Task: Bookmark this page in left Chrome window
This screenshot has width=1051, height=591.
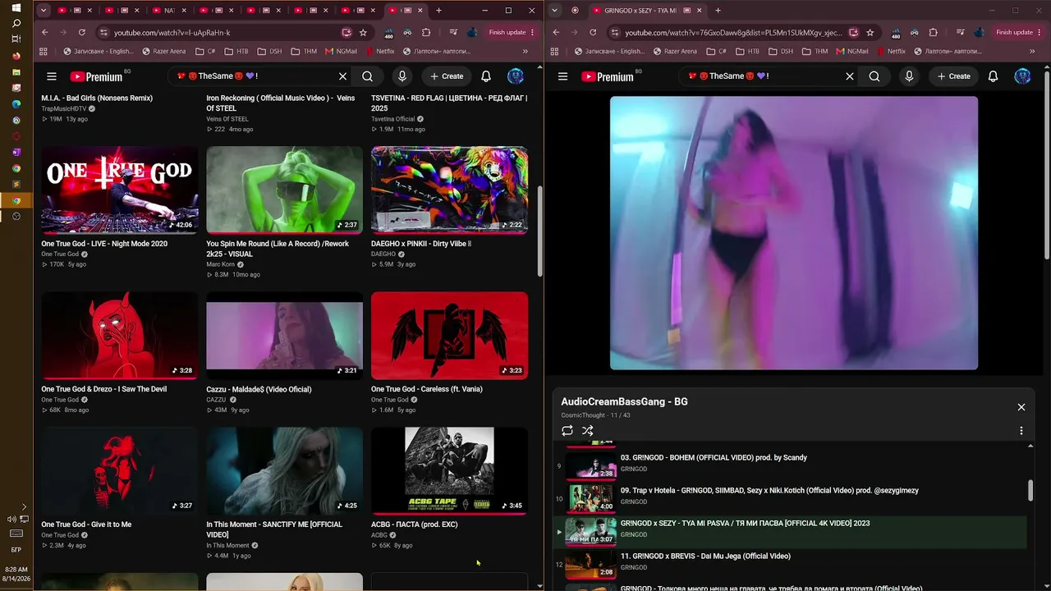Action: pos(363,32)
